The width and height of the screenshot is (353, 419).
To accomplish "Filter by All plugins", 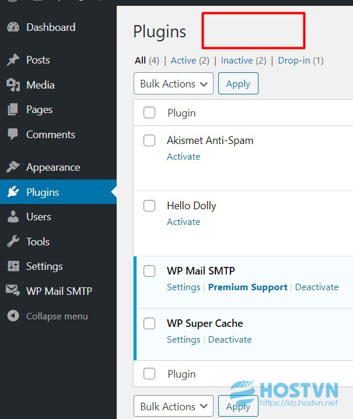I will point(141,61).
